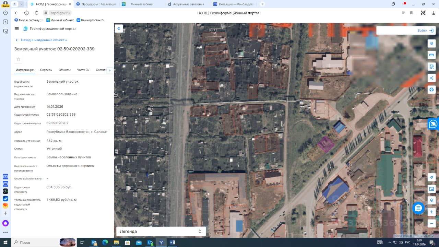Select the purple highlighted parcel on map
Screen dimensions: 439x247
pos(325,144)
